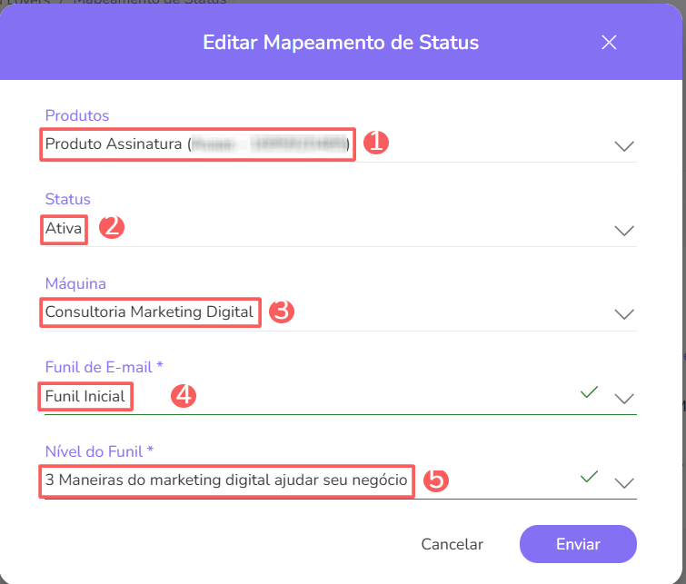The width and height of the screenshot is (686, 584).
Task: Open the Status dropdown chevron
Action: pyautogui.click(x=623, y=231)
